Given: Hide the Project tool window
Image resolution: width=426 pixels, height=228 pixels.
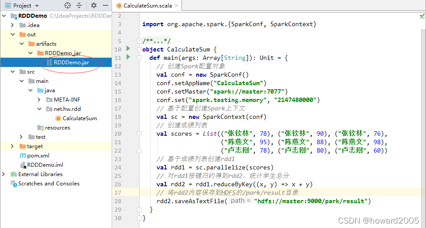Looking at the screenshot, I should [105, 5].
